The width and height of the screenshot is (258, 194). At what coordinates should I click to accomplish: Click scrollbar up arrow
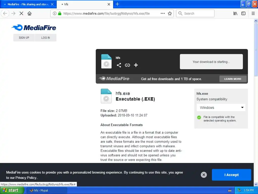(256, 21)
